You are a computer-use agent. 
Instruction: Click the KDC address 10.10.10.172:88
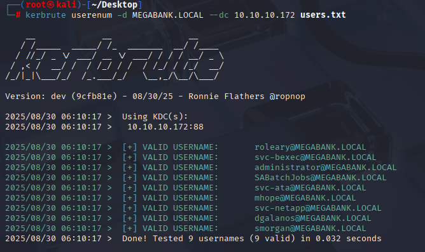165,127
